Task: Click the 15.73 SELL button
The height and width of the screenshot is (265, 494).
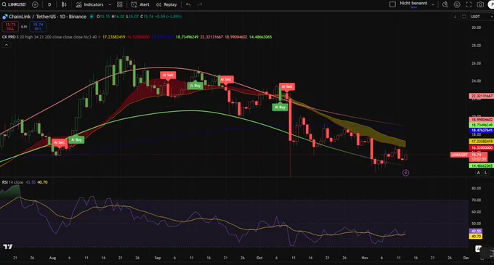Action: click(10, 27)
